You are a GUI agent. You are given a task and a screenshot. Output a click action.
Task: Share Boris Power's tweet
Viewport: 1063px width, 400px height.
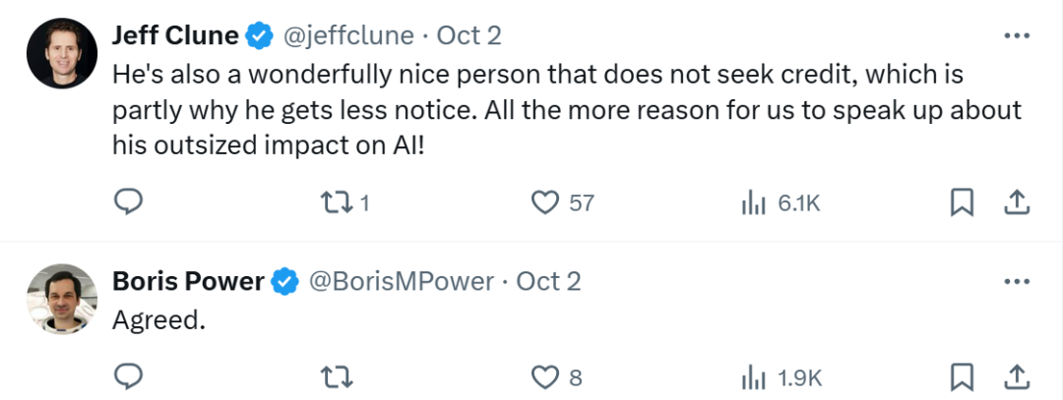click(x=1016, y=376)
